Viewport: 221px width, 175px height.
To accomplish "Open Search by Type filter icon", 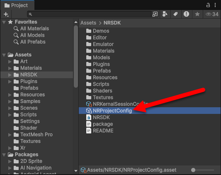I will (x=165, y=14).
